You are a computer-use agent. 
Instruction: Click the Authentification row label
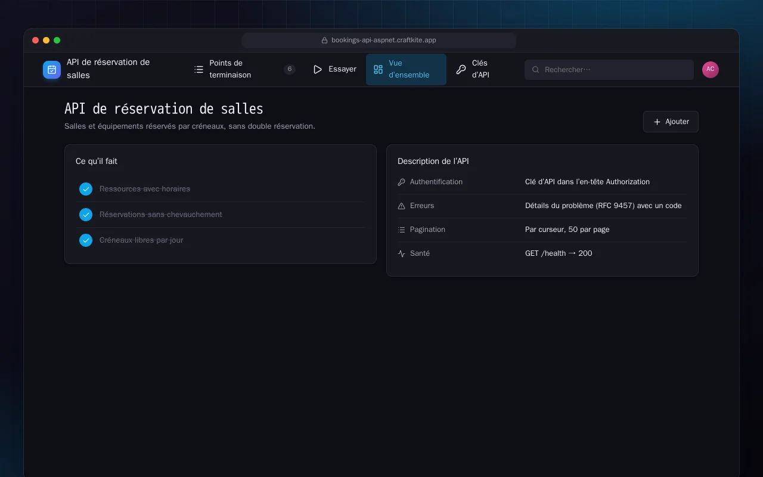coord(436,182)
